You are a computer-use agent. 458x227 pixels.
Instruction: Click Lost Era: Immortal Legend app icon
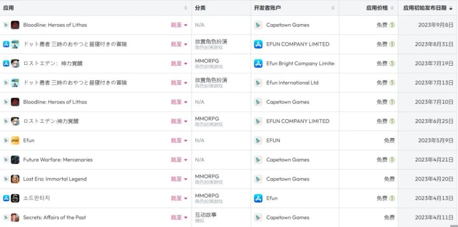[x=15, y=179]
